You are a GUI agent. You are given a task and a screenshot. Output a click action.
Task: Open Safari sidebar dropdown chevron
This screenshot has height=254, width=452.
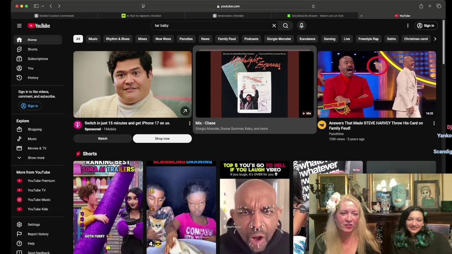[x=43, y=6]
